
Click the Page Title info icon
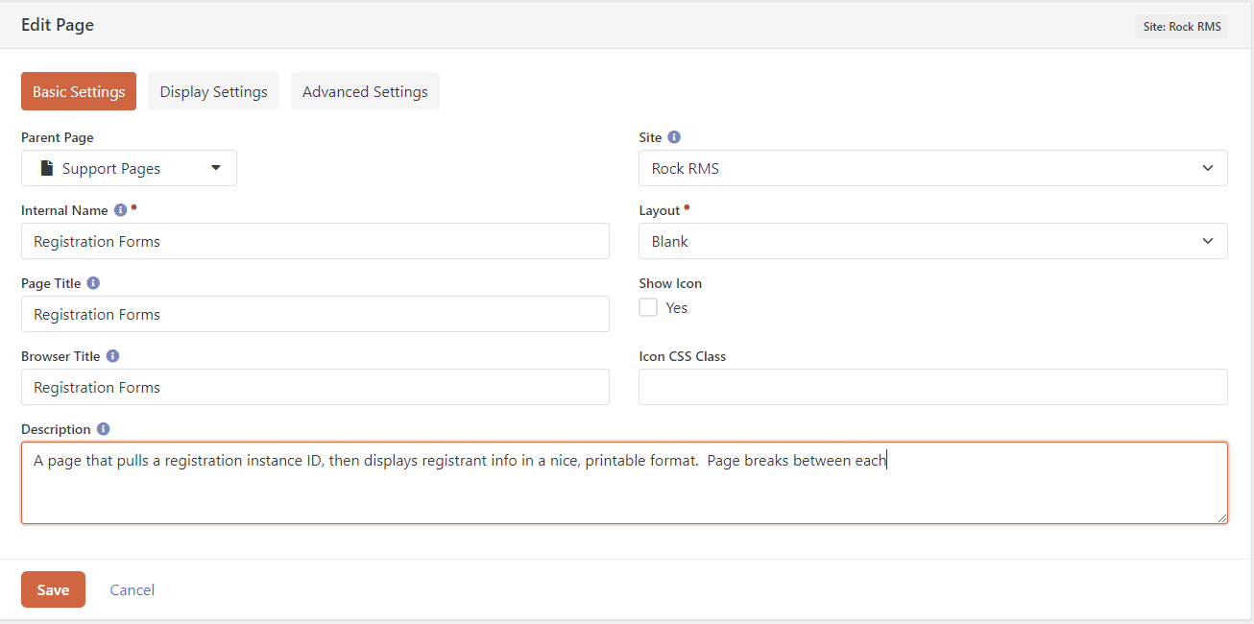(93, 283)
